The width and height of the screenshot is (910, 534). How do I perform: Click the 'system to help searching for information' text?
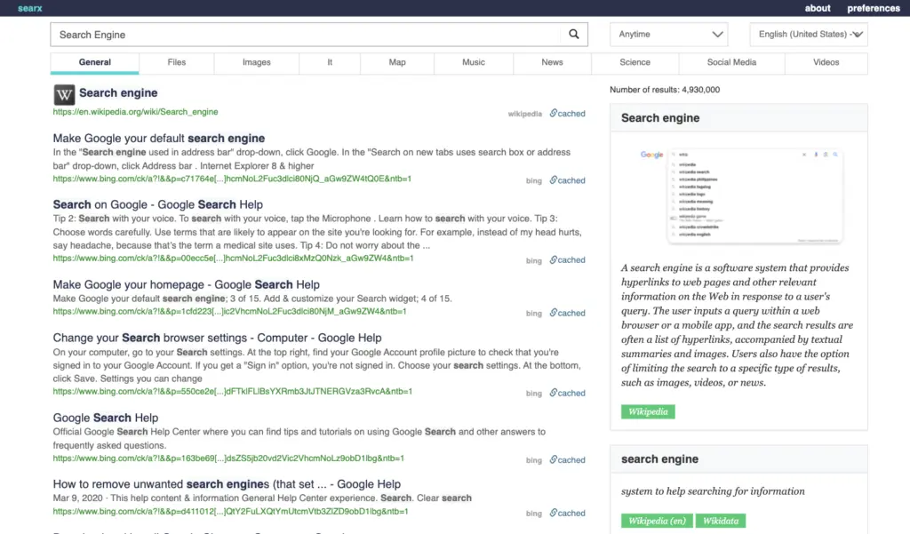click(713, 491)
